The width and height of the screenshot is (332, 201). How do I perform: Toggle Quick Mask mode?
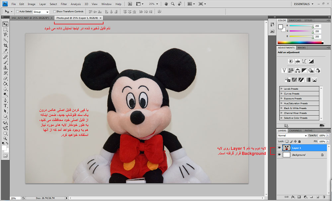tap(5, 156)
